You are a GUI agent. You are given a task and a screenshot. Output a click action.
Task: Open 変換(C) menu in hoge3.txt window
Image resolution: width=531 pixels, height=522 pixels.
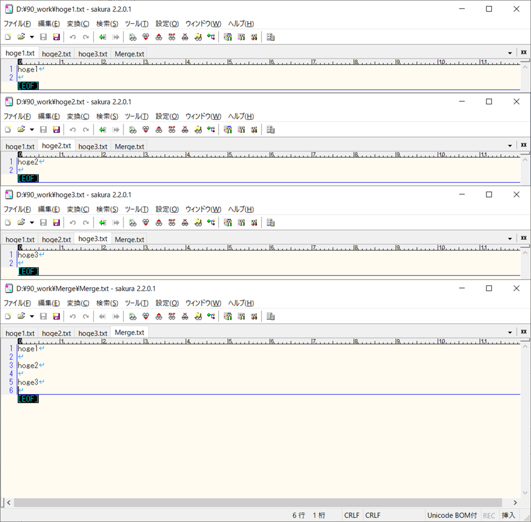pyautogui.click(x=78, y=209)
